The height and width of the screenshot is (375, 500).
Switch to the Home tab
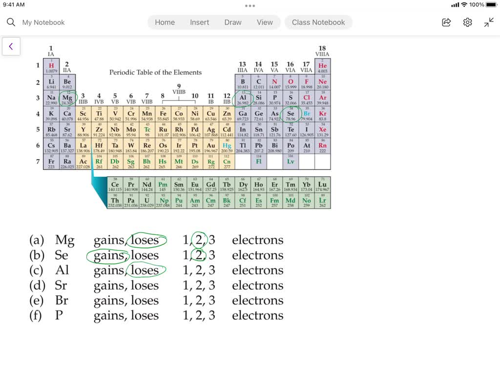pos(165,22)
